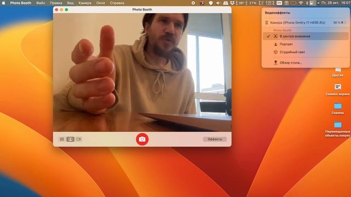Click the Камера iPhone Dmitry row

(305, 22)
